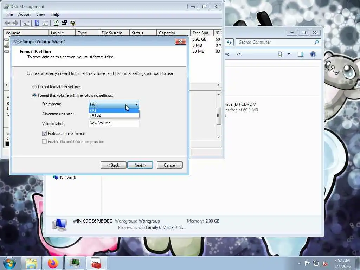The width and height of the screenshot is (360, 270).
Task: Click the Disk Management window title icon
Action: pyautogui.click(x=6, y=7)
